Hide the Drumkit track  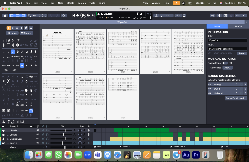(x=38, y=143)
